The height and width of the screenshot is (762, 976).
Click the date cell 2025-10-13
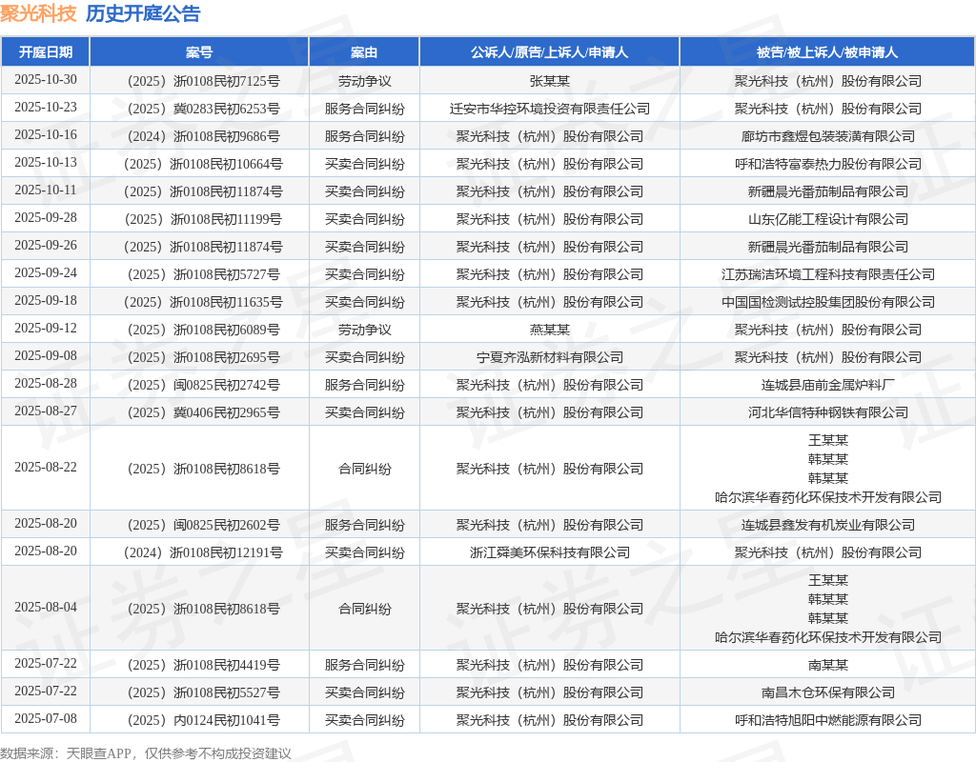click(46, 162)
